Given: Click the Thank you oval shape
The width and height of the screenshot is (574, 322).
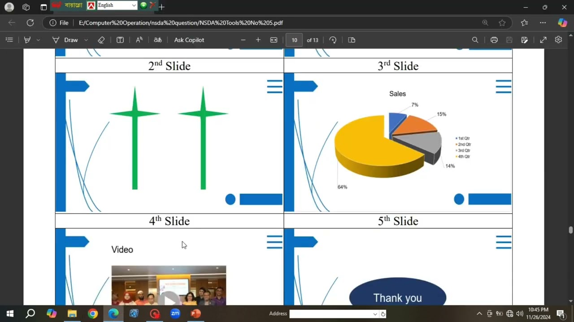Looking at the screenshot, I should [x=397, y=292].
